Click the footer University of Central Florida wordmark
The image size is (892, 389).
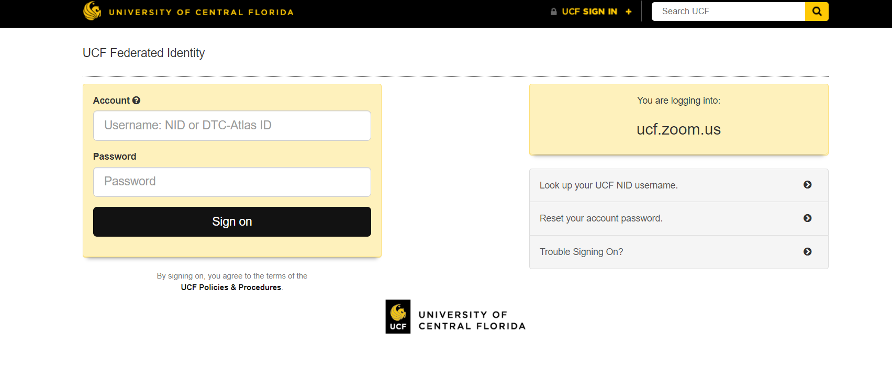472,320
